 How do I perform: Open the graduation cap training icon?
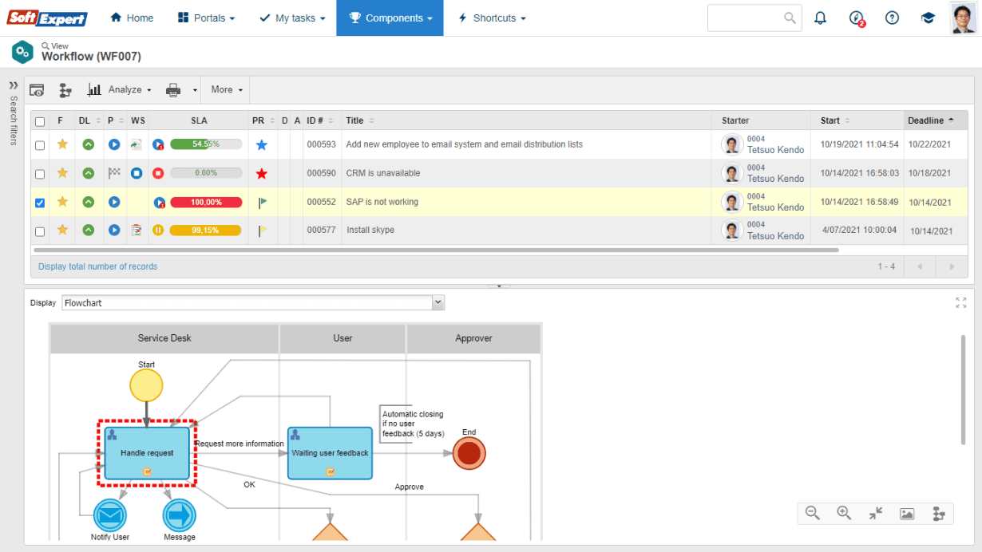(x=928, y=18)
